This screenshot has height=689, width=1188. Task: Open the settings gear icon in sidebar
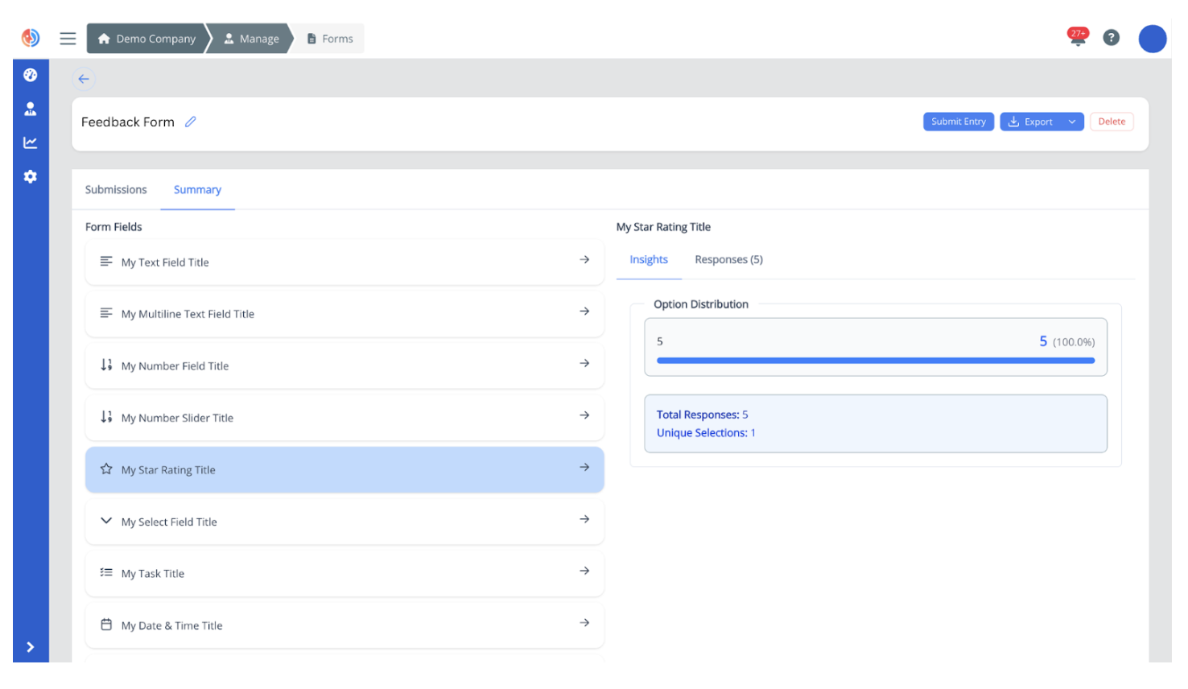pos(31,176)
